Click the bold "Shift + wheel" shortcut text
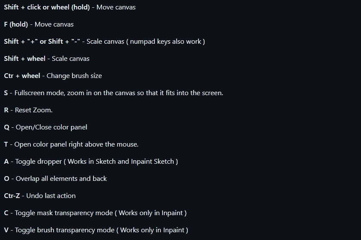361x240 pixels. coord(24,59)
